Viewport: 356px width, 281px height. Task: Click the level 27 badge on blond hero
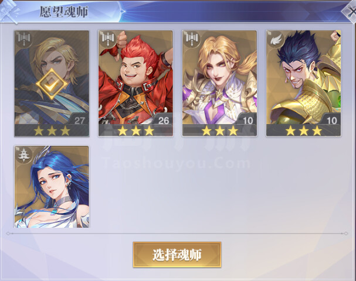pos(79,121)
